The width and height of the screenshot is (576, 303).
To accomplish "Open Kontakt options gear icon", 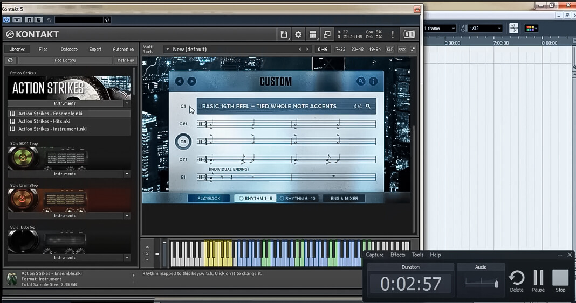I will [298, 34].
